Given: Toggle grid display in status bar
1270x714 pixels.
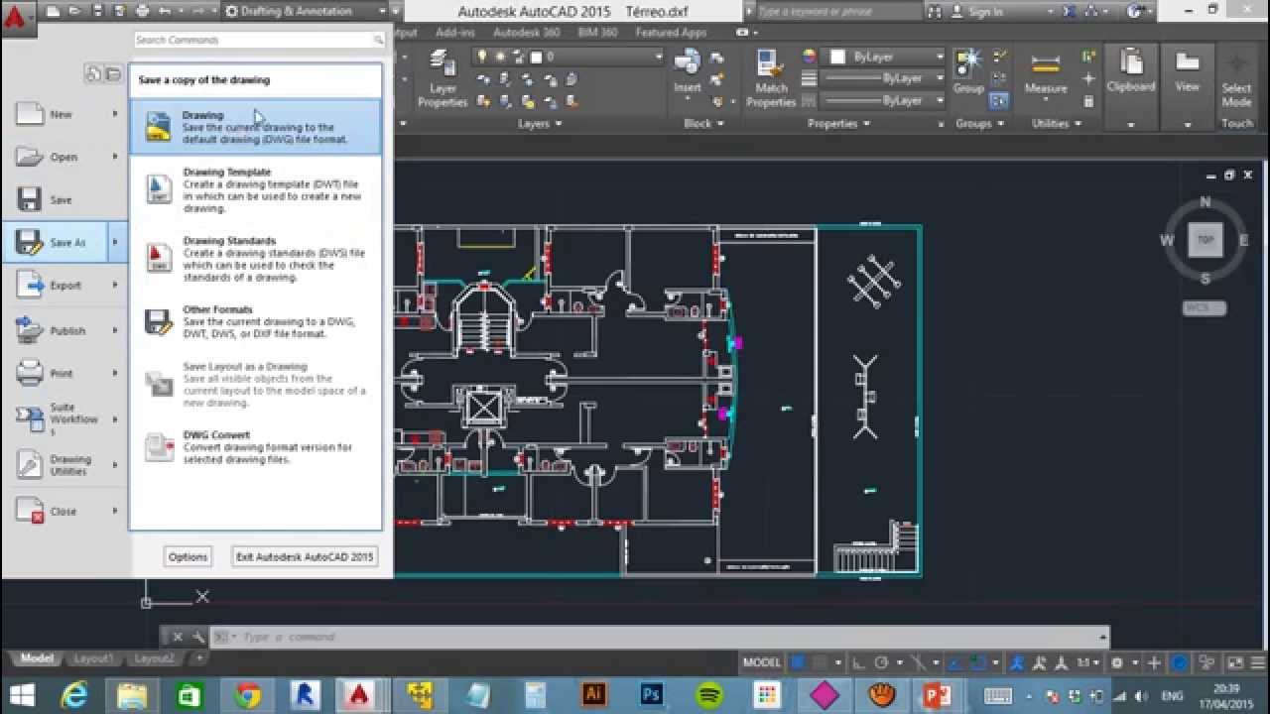Looking at the screenshot, I should click(x=797, y=662).
